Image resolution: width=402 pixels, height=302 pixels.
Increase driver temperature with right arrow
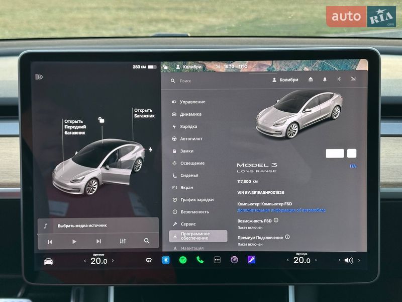[x=113, y=261]
